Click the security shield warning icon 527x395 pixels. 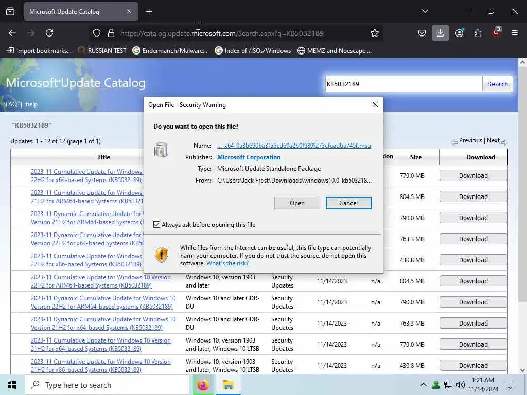[x=161, y=255]
